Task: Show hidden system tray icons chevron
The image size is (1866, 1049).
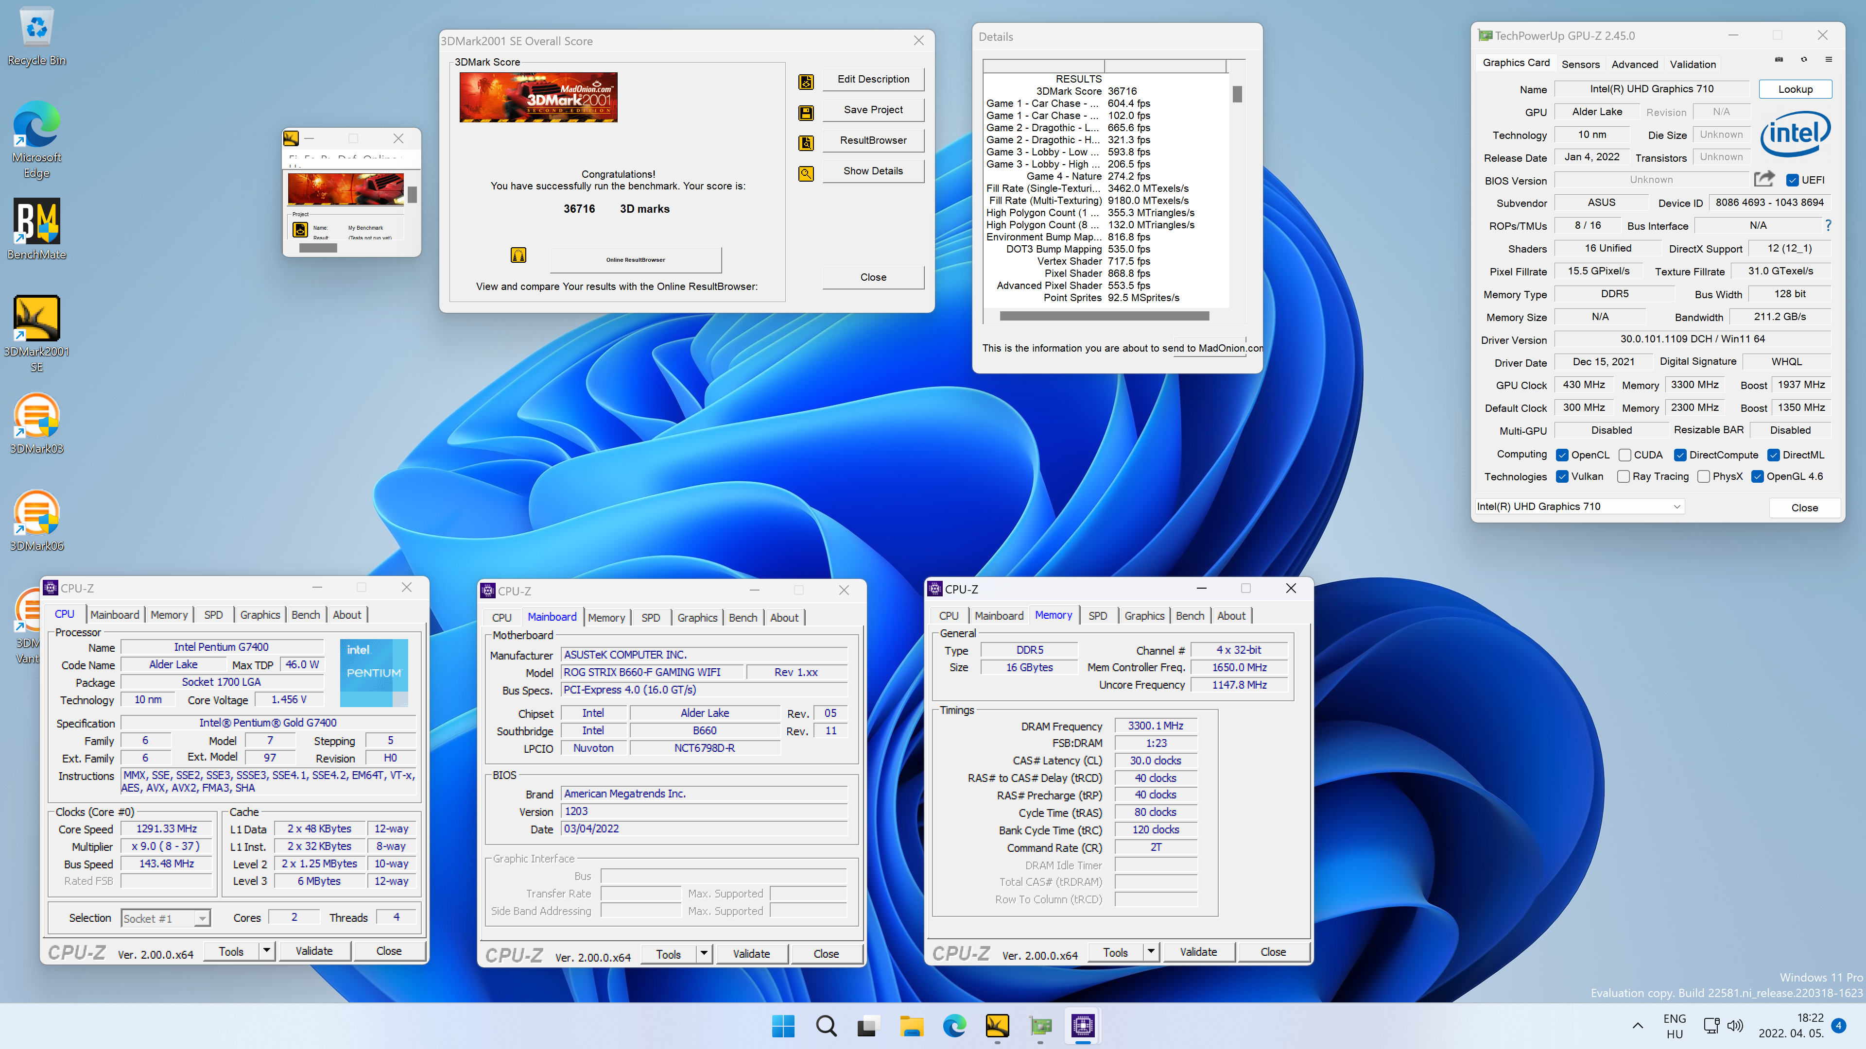Action: click(1637, 1026)
